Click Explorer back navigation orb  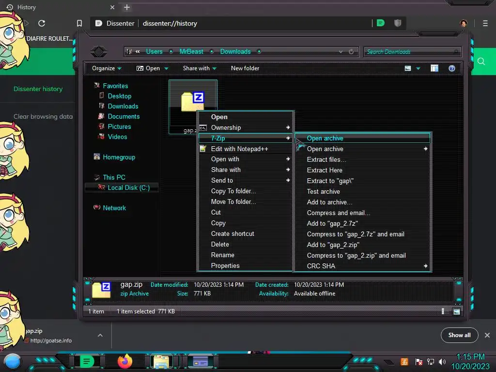(x=99, y=51)
